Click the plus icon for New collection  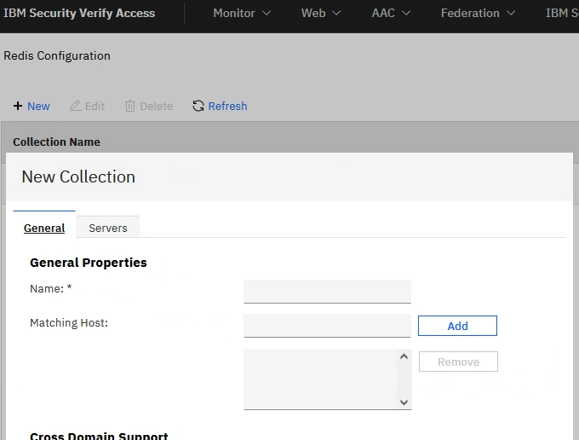pyautogui.click(x=18, y=107)
